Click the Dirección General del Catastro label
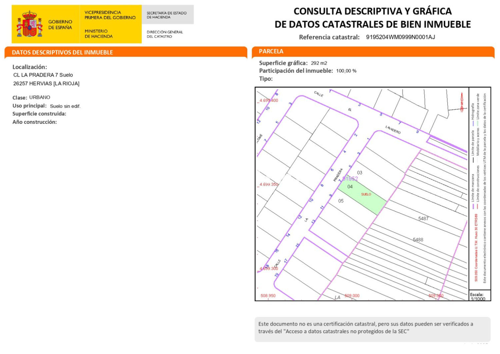This screenshot has height=354, width=500. click(x=165, y=34)
